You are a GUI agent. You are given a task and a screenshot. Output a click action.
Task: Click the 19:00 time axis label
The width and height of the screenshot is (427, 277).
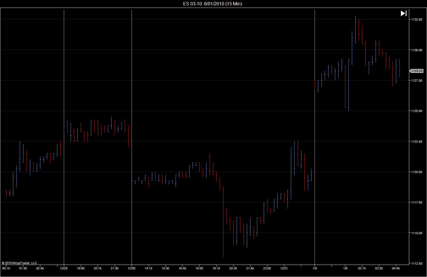[81, 268]
